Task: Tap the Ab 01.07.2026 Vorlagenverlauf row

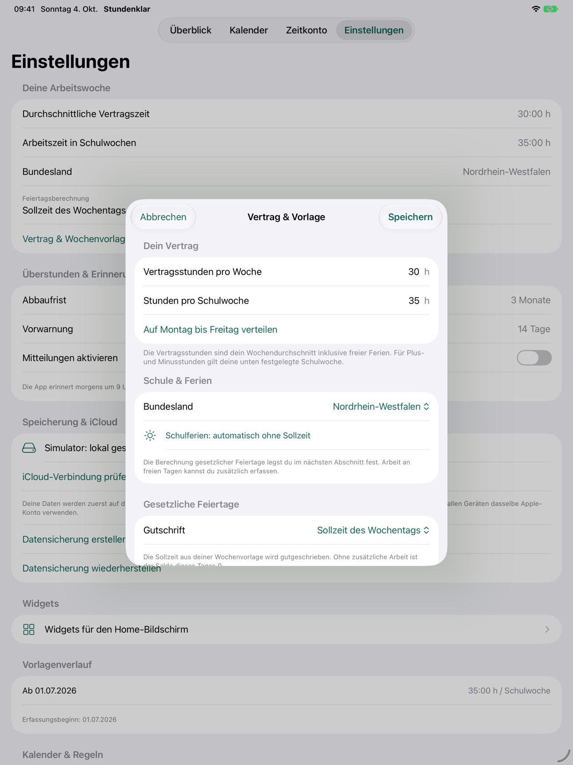Action: tap(286, 691)
